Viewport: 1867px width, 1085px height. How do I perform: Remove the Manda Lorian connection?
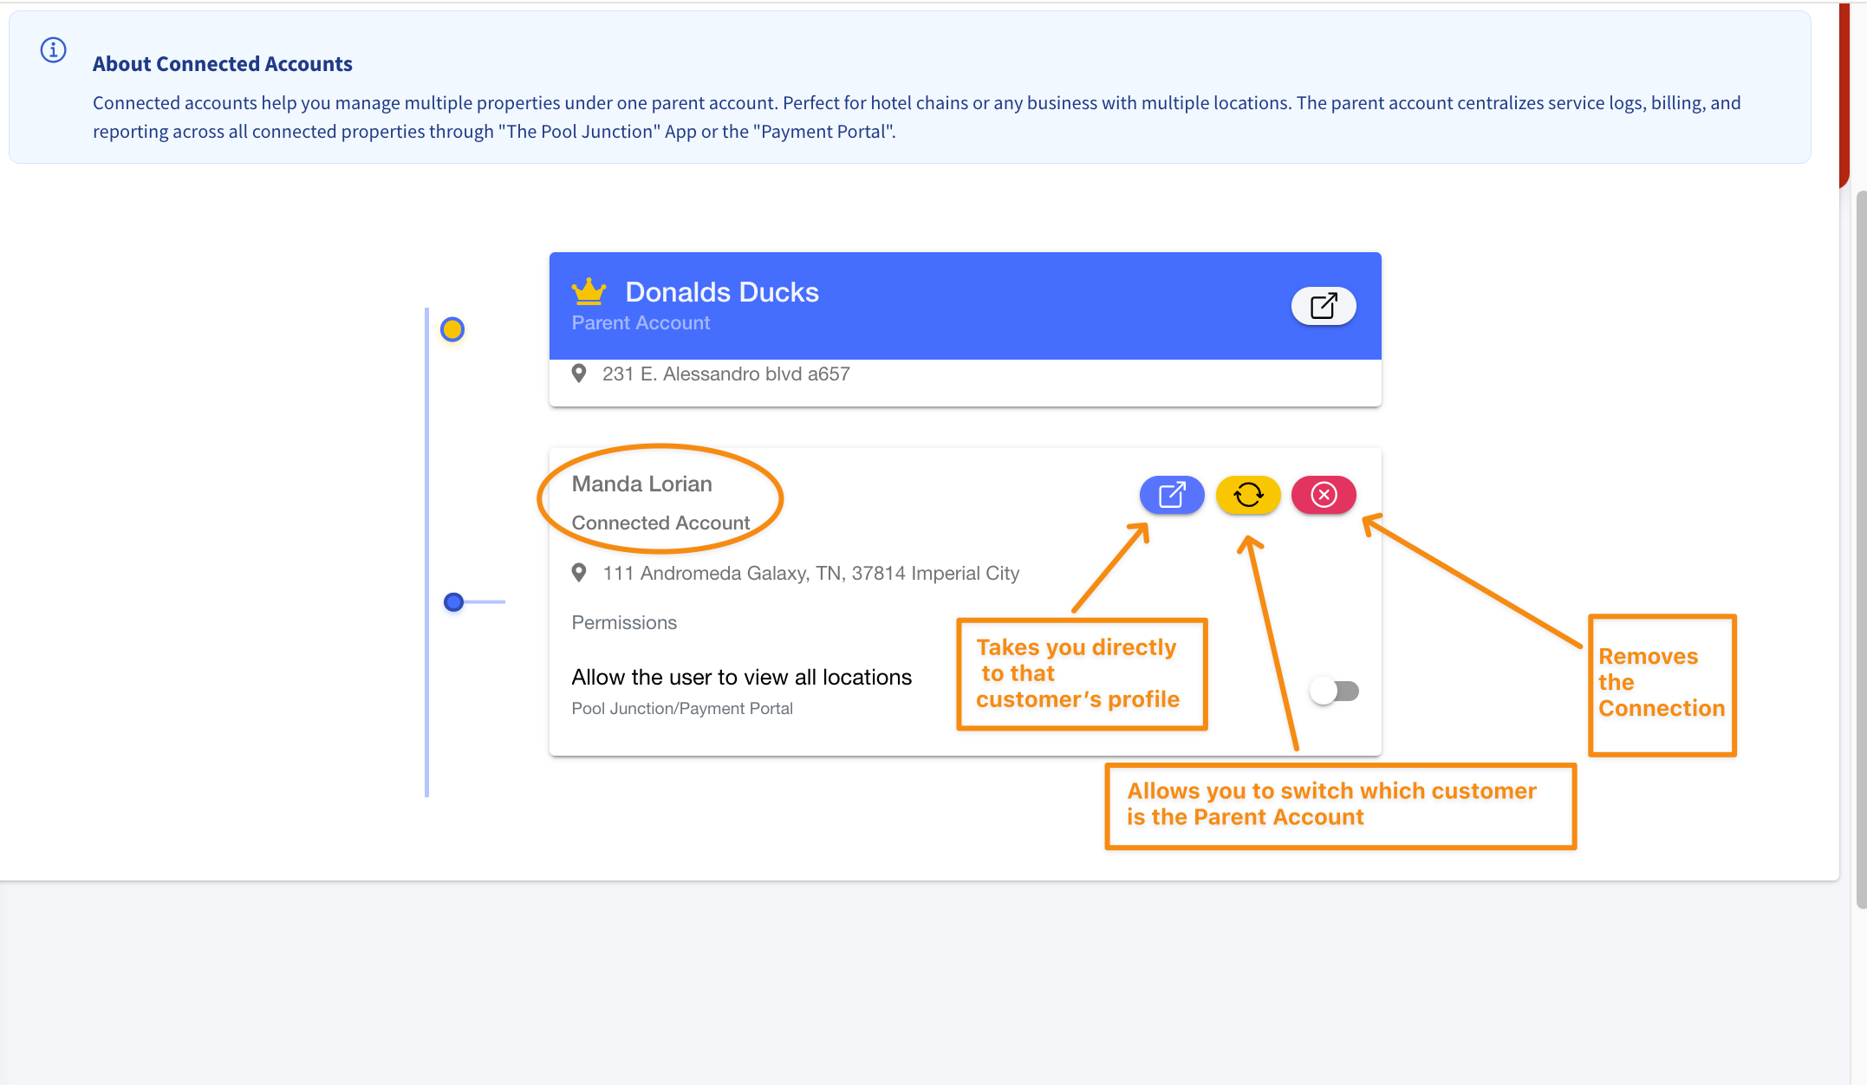pyautogui.click(x=1323, y=495)
